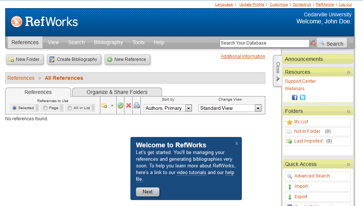Collapse the Quick Access panel
The width and height of the screenshot is (363, 206).
[x=348, y=164]
